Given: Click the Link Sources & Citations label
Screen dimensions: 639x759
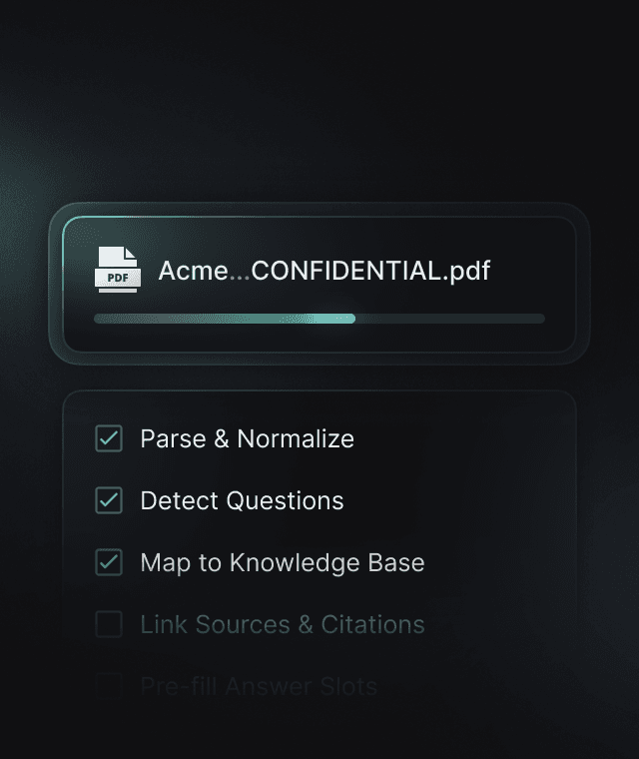Looking at the screenshot, I should (283, 624).
